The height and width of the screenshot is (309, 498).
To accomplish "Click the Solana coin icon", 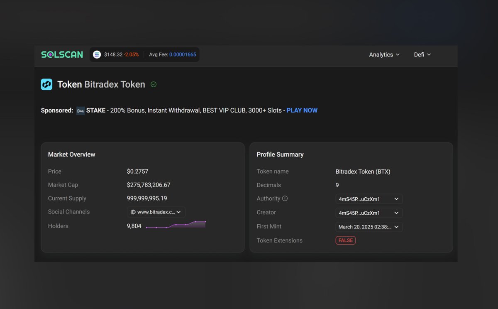I will (97, 54).
